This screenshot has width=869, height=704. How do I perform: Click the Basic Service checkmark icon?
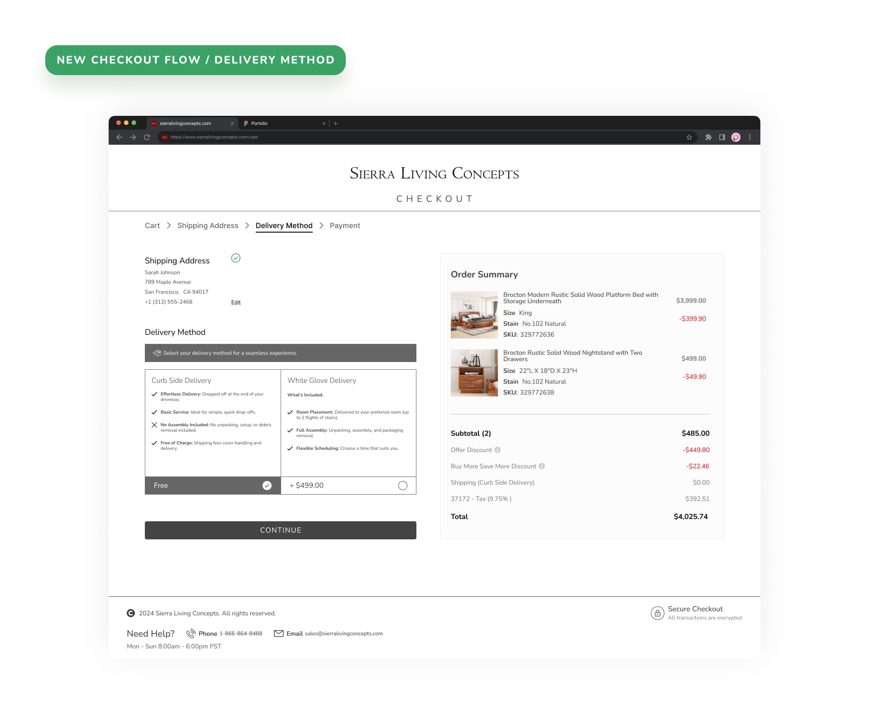point(154,412)
